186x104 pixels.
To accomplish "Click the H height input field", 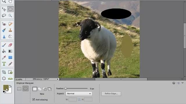I will pos(88,99).
